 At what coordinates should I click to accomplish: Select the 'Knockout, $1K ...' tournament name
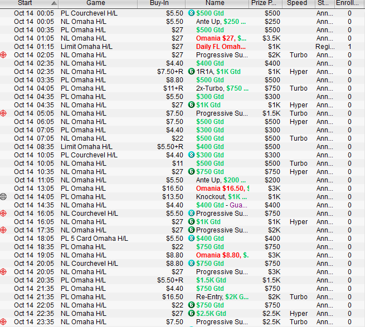point(221,197)
